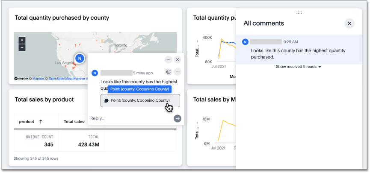Open thread options menu beside popup close button
Image resolution: width=370 pixels, height=173 pixels.
[169, 59]
